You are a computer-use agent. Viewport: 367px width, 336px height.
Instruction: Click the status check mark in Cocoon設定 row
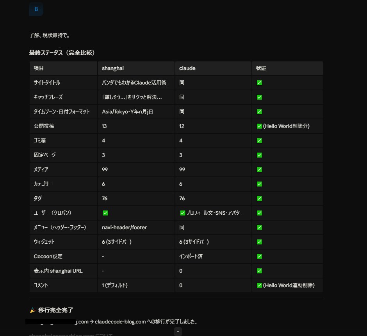coord(259,256)
